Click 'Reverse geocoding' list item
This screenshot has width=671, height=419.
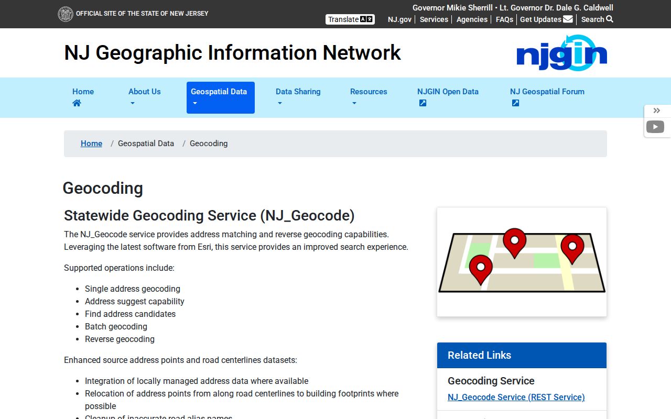(x=120, y=339)
